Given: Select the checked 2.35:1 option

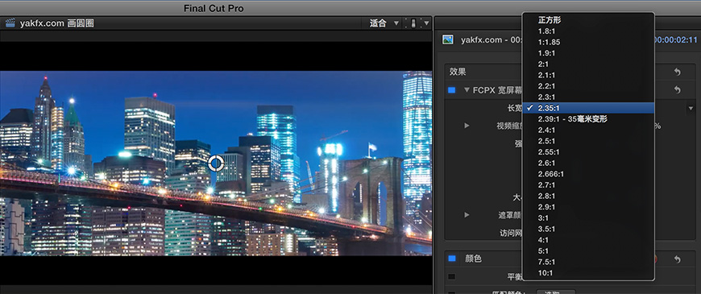Looking at the screenshot, I should (x=588, y=108).
